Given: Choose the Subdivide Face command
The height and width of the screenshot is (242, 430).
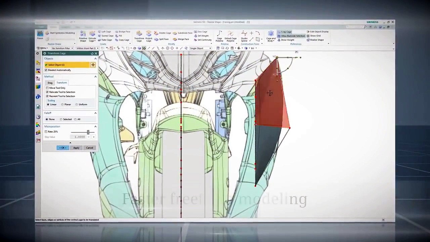Looking at the screenshot, I should pos(183,33).
